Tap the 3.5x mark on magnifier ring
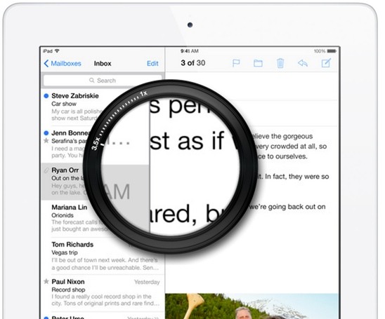 point(96,144)
